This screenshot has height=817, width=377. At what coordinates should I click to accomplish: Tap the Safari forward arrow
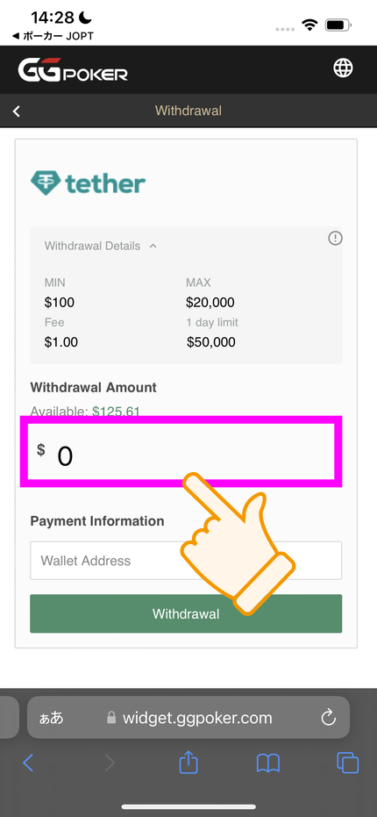(x=110, y=763)
